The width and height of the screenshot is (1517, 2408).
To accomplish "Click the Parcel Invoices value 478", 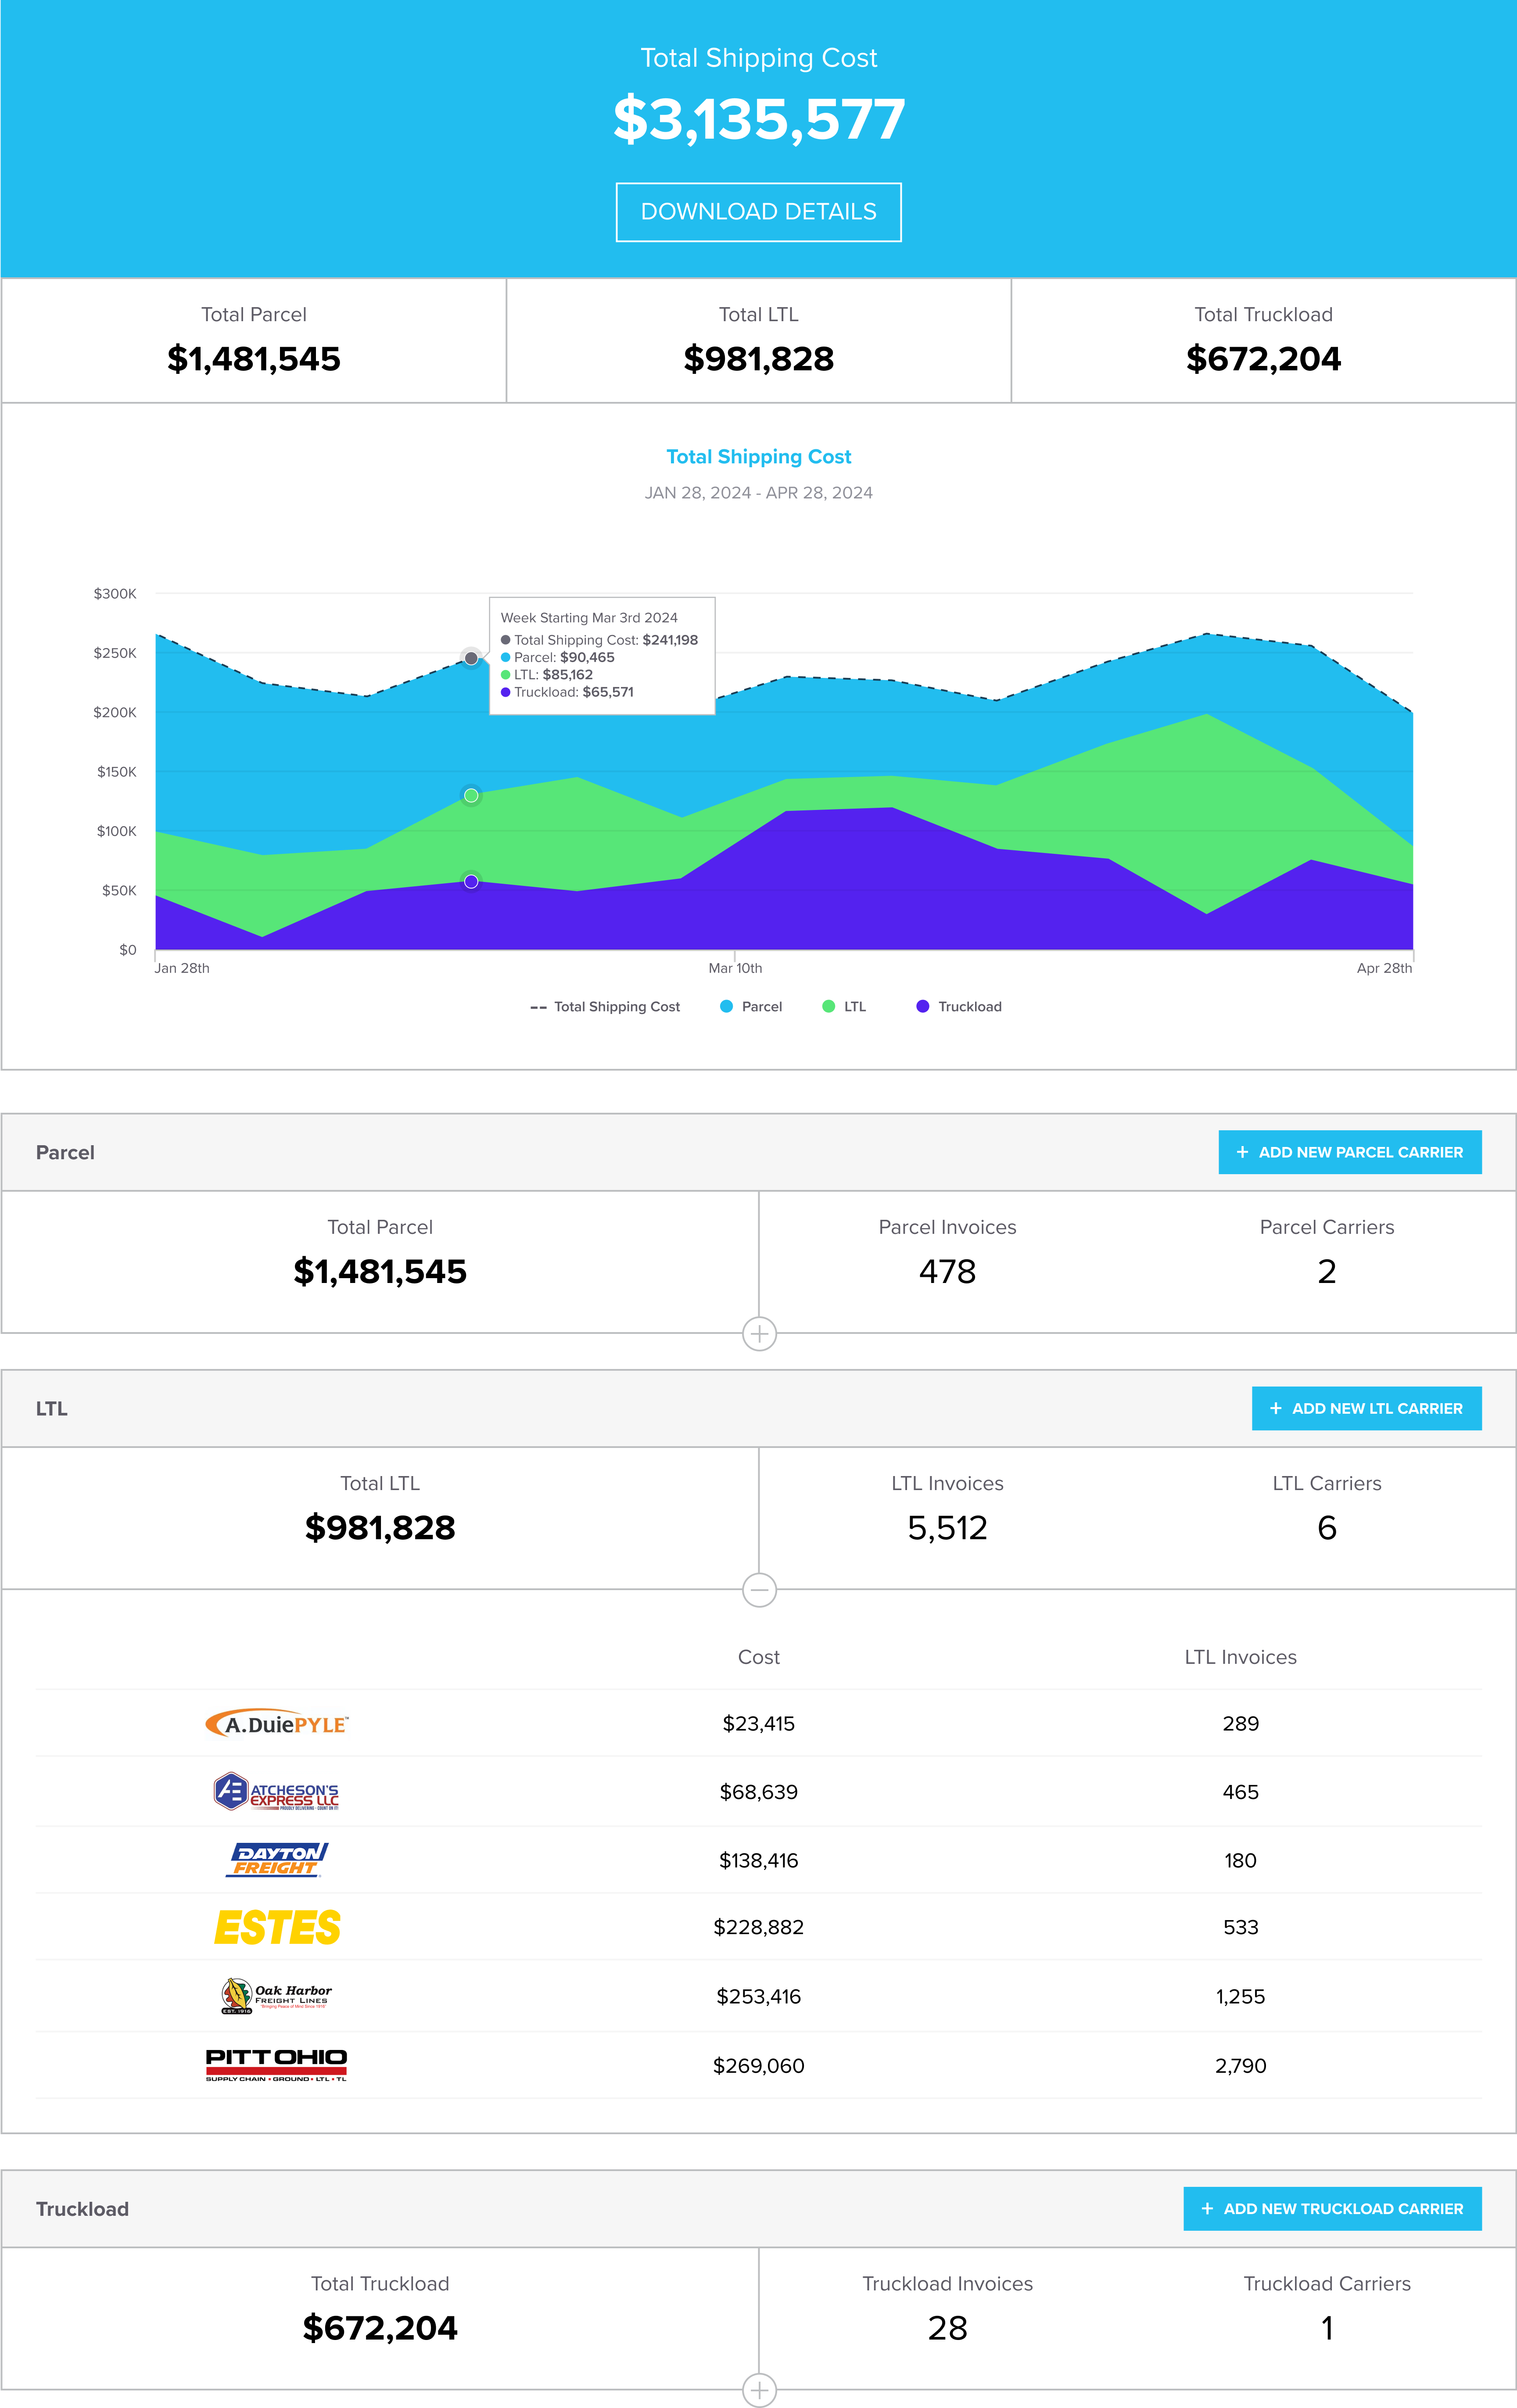I will tap(947, 1271).
